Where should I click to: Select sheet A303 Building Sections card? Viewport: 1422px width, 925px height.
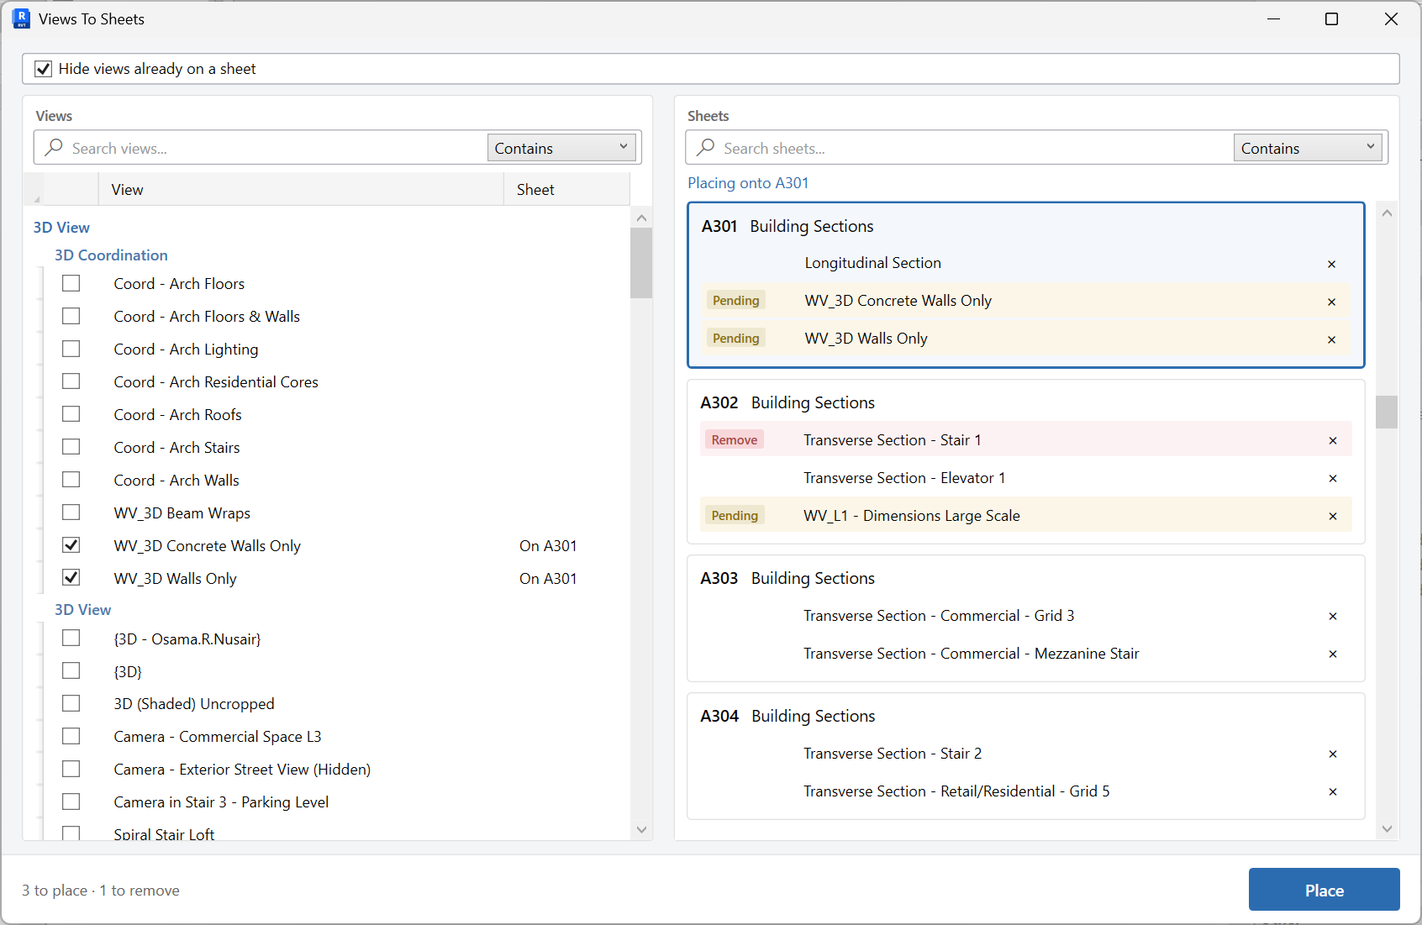pyautogui.click(x=1026, y=618)
